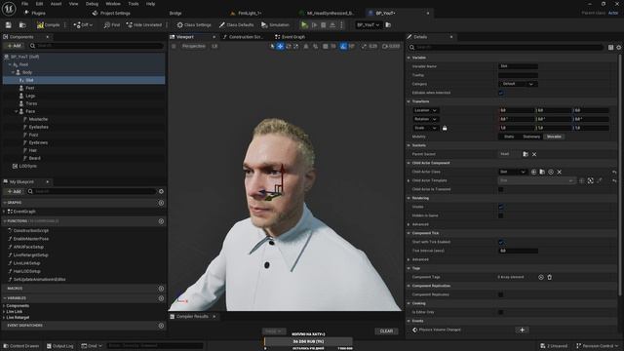Viewport: 624px width, 351px height.
Task: Click the green Play button
Action: pyautogui.click(x=304, y=25)
